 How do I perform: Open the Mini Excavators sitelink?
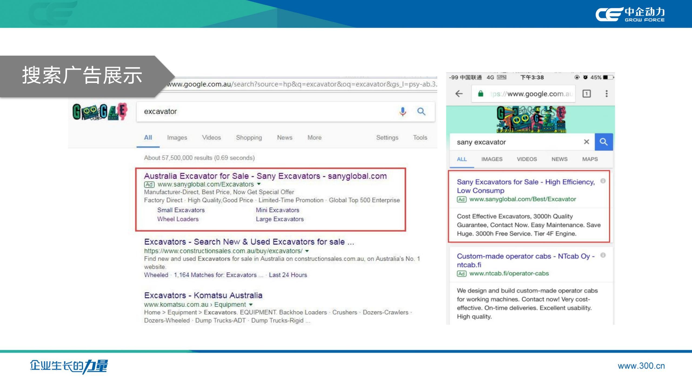[278, 210]
